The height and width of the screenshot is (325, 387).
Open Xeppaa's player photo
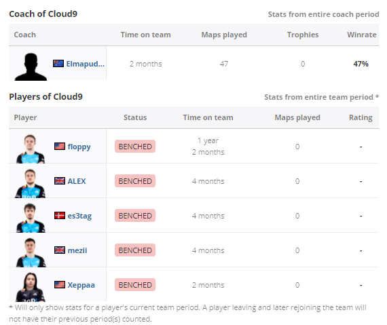(x=30, y=287)
